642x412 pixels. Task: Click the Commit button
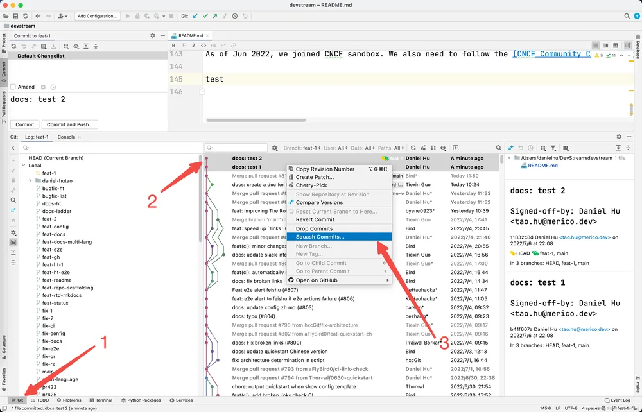tap(25, 124)
